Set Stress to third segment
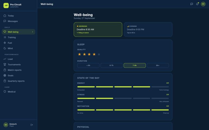Screen dimensions: 209x130 tap(123, 98)
